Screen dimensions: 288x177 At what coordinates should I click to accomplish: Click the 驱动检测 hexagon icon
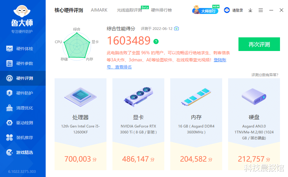pos(9,123)
